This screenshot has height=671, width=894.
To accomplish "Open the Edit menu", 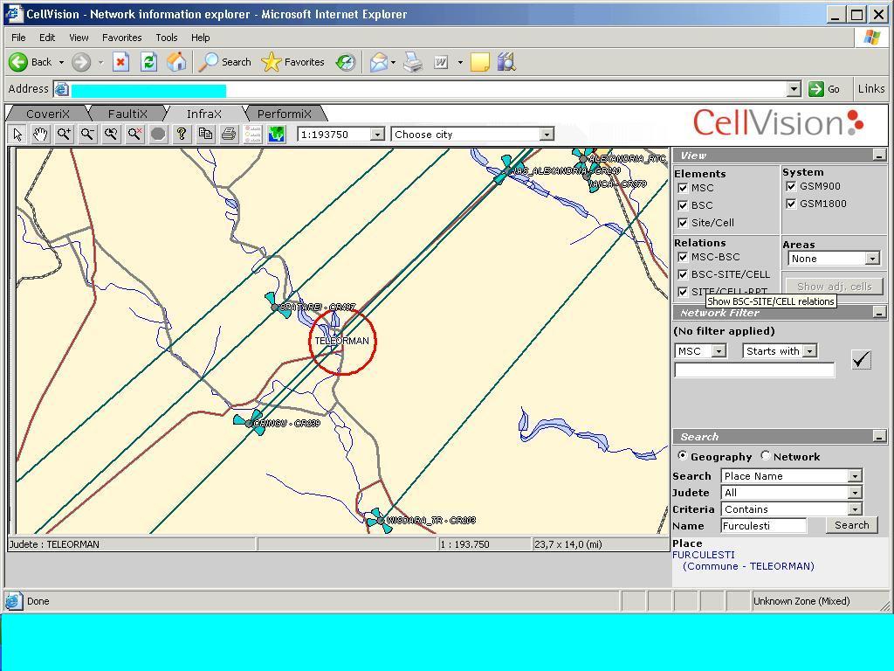I will point(47,38).
